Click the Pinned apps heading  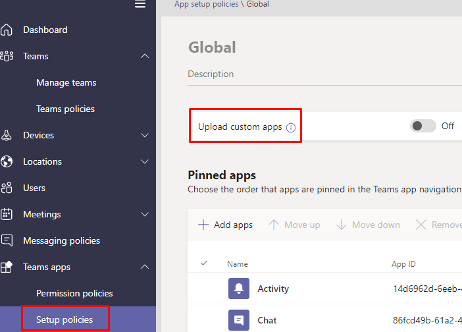point(222,175)
